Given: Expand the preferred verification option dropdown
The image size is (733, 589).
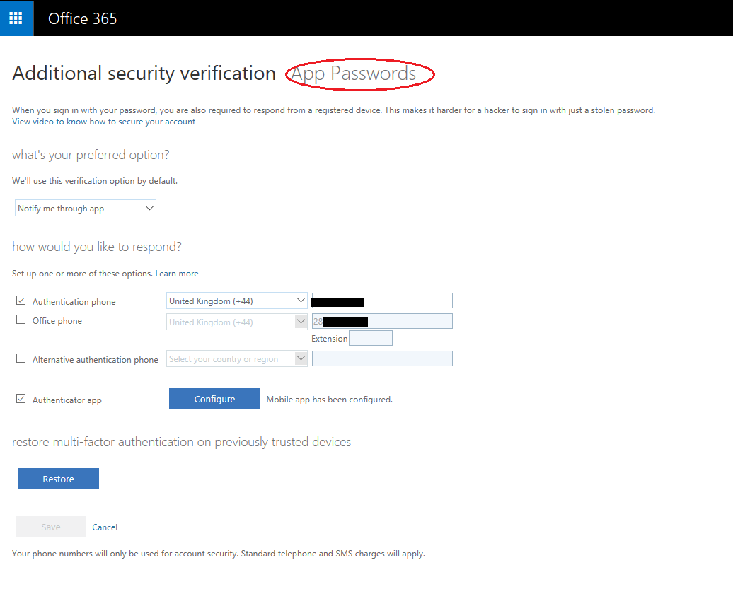Looking at the screenshot, I should (x=85, y=209).
